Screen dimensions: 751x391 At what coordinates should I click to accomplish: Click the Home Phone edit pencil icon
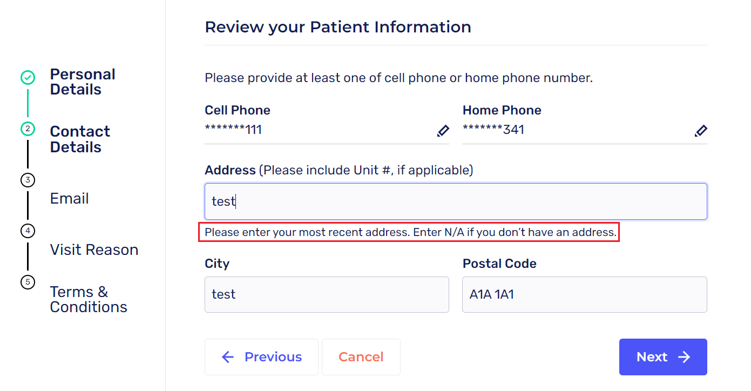(701, 131)
